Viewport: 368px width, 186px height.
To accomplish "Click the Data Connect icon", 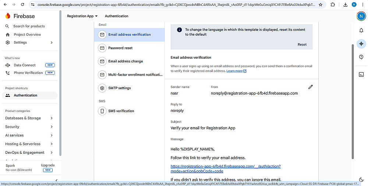I will click(x=8, y=65).
